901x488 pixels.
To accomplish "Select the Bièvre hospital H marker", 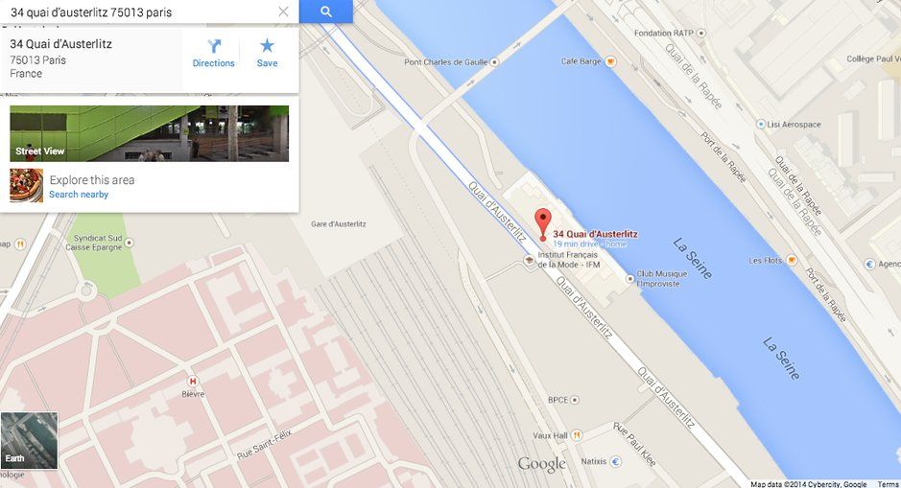I will 193,382.
